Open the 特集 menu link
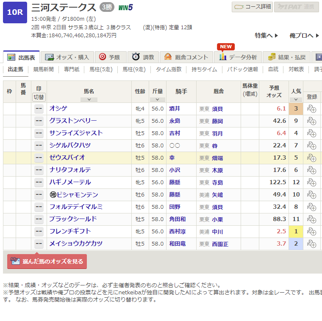The image size is (322, 321). (266, 36)
